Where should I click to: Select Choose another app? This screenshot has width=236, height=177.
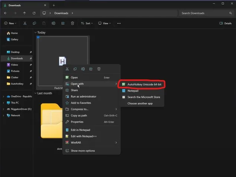tap(142, 104)
